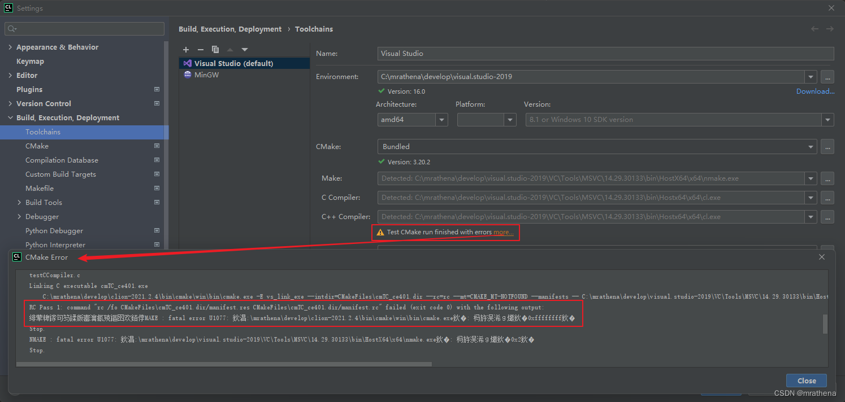Expand Appearance & Behavior section
Viewport: 845px width, 402px height.
click(10, 47)
